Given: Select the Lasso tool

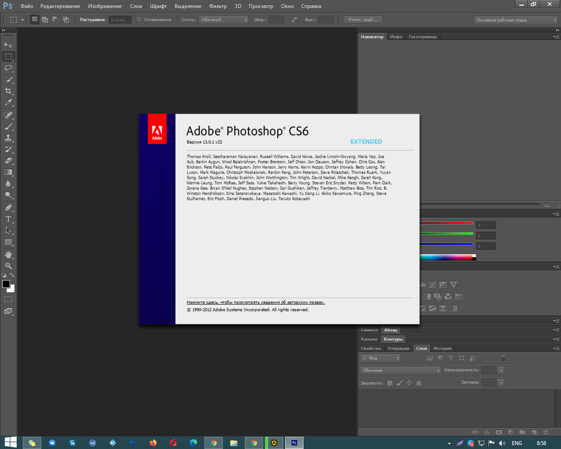Looking at the screenshot, I should pos(8,68).
